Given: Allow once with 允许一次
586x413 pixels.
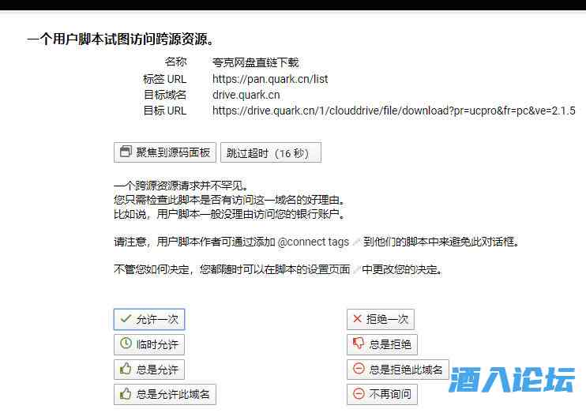Looking at the screenshot, I should click(x=149, y=319).
